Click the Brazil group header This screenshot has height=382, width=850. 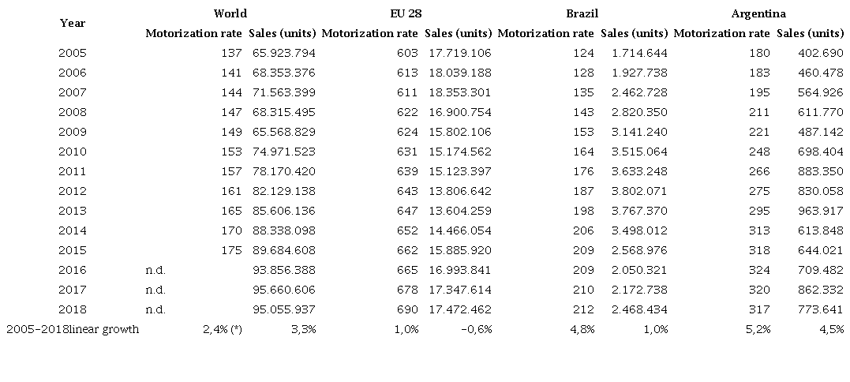coord(582,13)
